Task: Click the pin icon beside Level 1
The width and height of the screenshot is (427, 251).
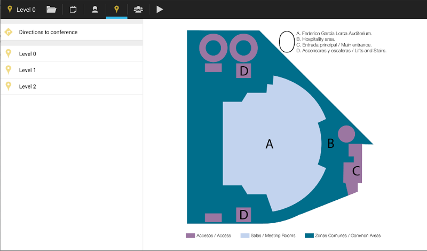Action: point(9,70)
